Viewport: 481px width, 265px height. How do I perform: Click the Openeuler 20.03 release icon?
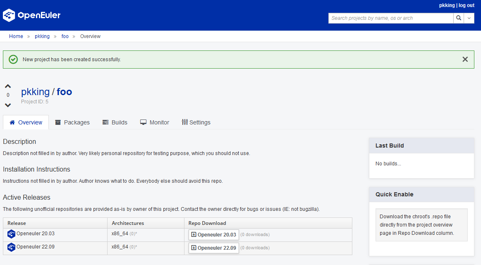click(x=11, y=234)
